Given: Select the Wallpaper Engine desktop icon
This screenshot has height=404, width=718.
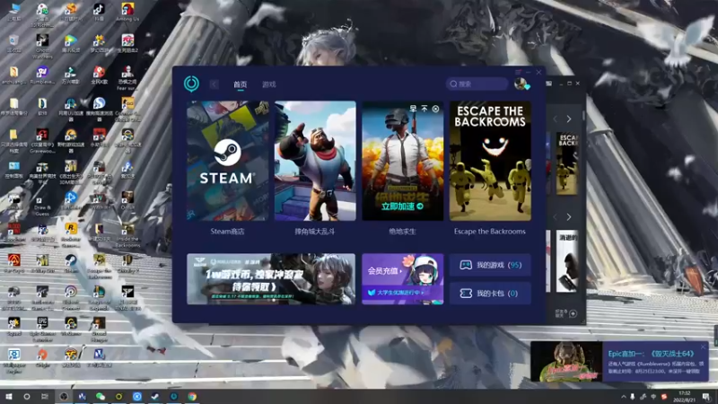Looking at the screenshot, I should (13, 361).
